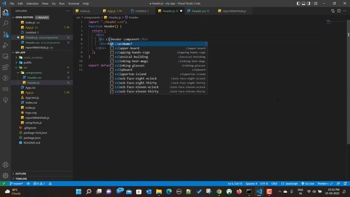Collapse the MY-APP folder section
Screen dimensions: 350x197
13,53
